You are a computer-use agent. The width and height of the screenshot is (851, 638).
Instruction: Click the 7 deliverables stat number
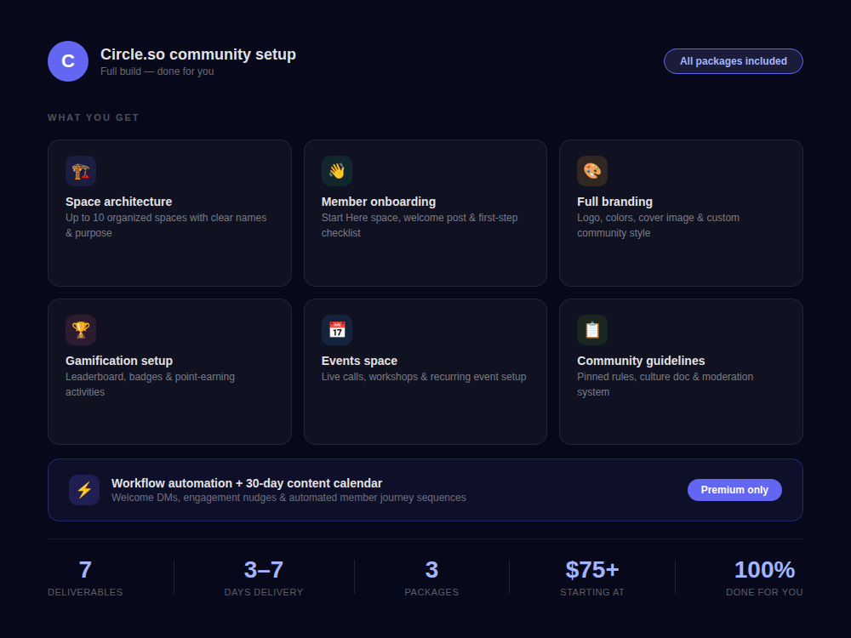pyautogui.click(x=85, y=570)
